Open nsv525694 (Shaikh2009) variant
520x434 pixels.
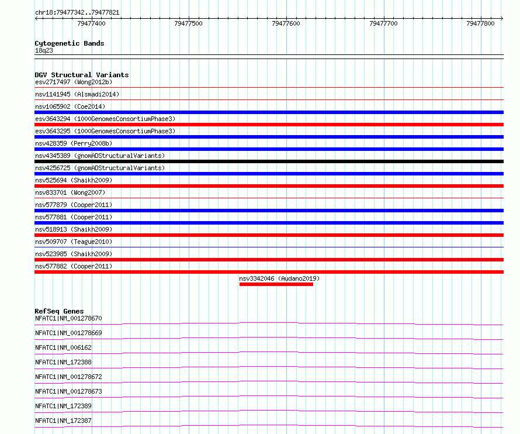point(74,180)
